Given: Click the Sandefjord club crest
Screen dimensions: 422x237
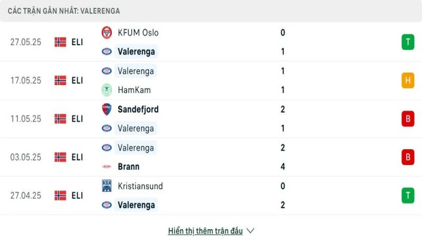Looking at the screenshot, I should point(107,110).
